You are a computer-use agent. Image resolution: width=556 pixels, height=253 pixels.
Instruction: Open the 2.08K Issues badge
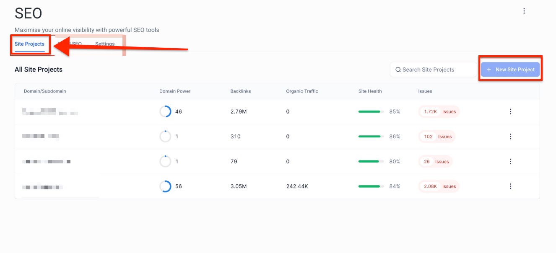(439, 186)
